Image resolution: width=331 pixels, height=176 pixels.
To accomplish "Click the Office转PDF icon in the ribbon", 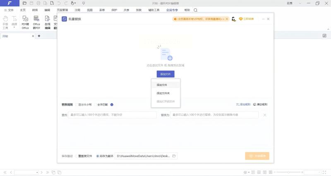I will 36,22.
